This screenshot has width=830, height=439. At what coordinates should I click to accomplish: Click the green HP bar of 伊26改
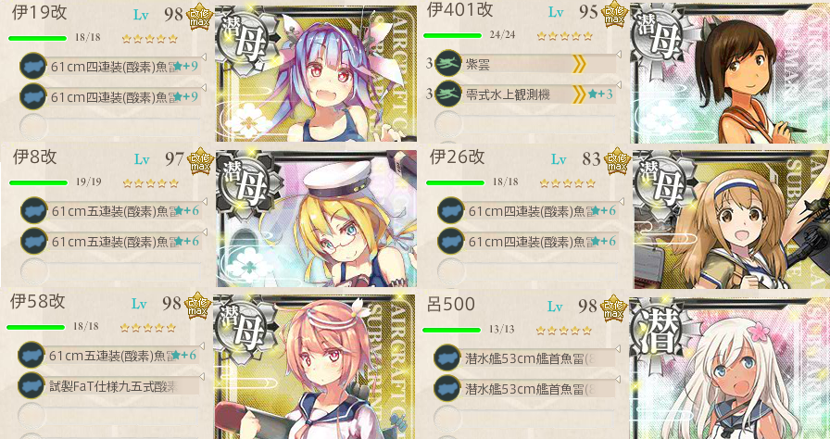click(455, 182)
